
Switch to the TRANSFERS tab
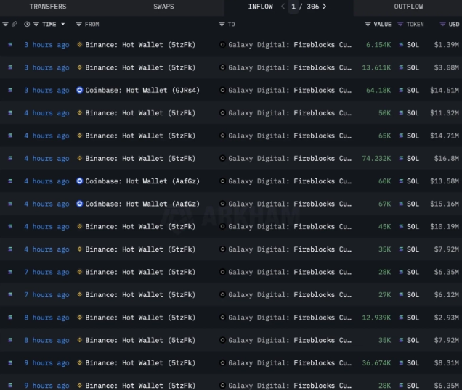pos(47,7)
